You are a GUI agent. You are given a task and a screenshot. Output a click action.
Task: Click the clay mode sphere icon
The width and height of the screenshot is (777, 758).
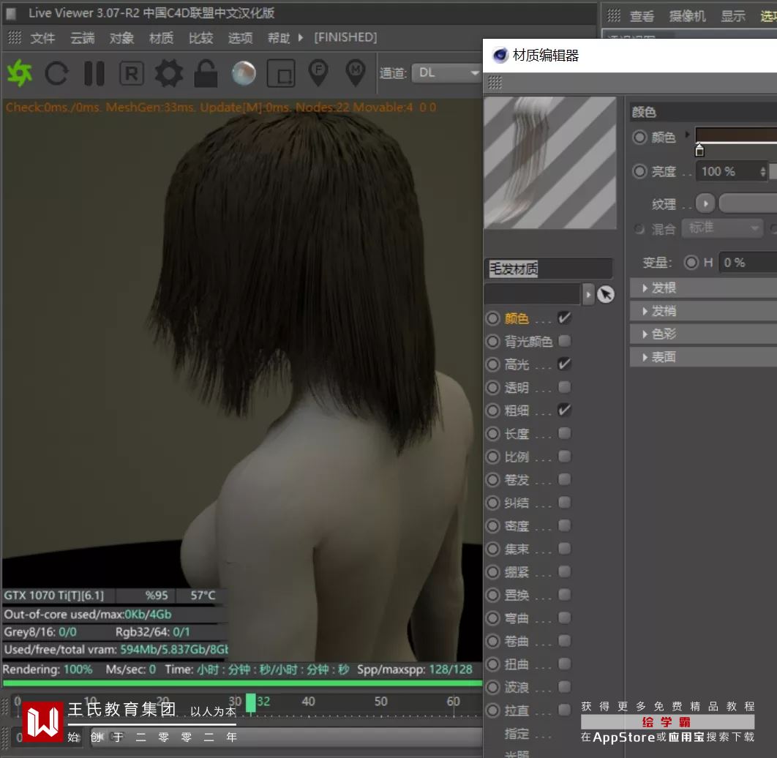pyautogui.click(x=244, y=73)
